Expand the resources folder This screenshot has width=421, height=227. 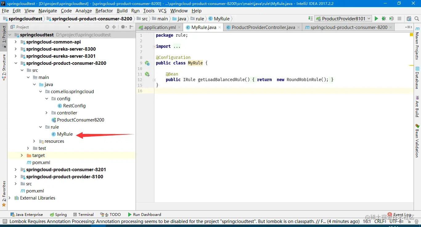(x=34, y=141)
